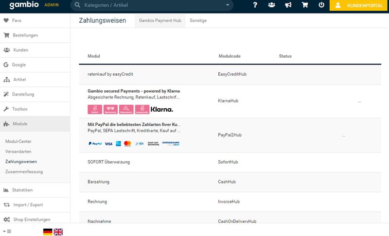Open the Kundenportal button
The image size is (389, 236).
[x=359, y=5]
